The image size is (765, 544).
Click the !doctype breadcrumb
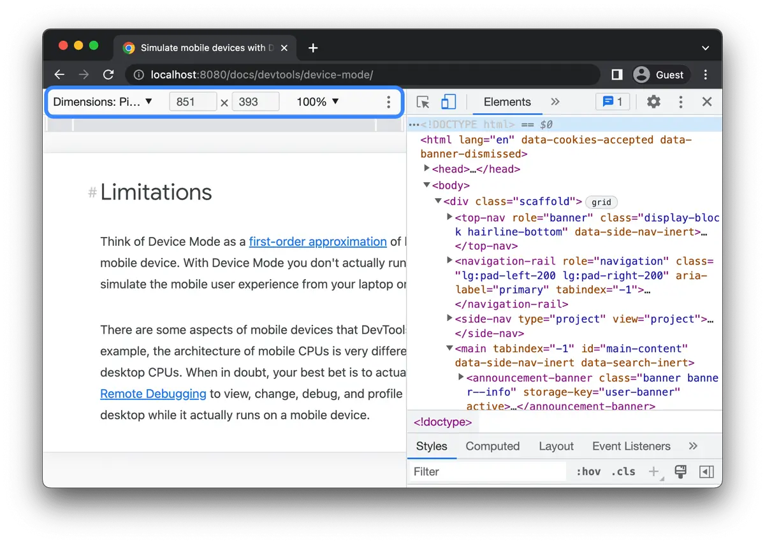(443, 422)
